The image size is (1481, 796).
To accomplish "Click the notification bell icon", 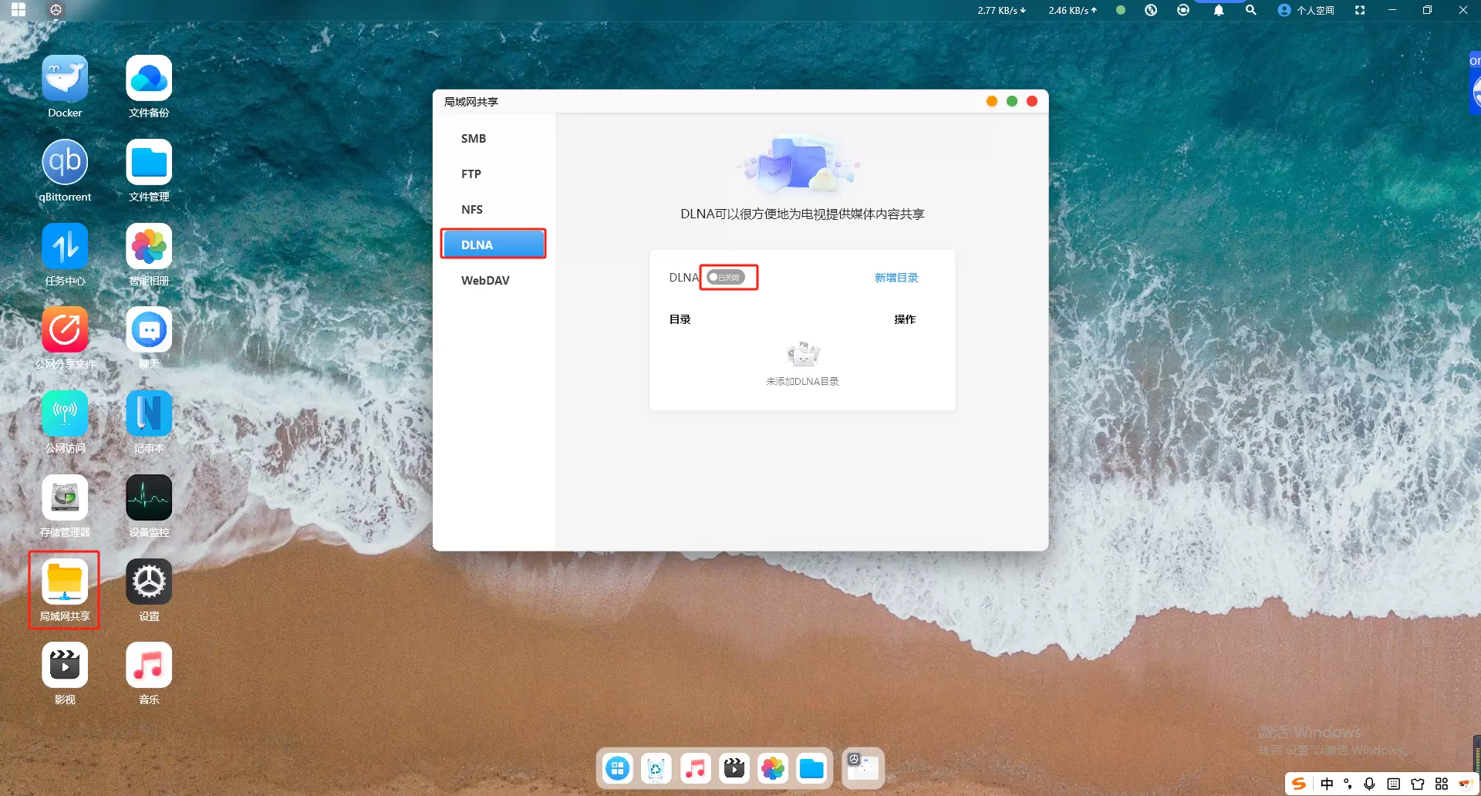I will [x=1218, y=10].
